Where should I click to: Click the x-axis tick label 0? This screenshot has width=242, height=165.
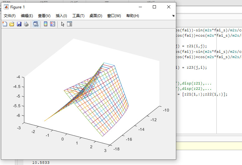[x=62, y=139]
